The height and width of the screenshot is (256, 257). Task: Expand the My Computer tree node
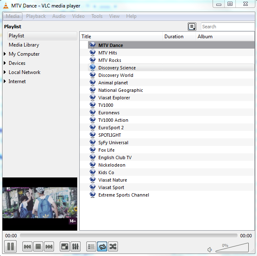[5, 54]
